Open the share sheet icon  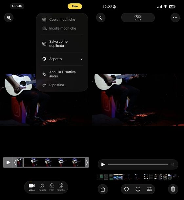[x=103, y=189]
